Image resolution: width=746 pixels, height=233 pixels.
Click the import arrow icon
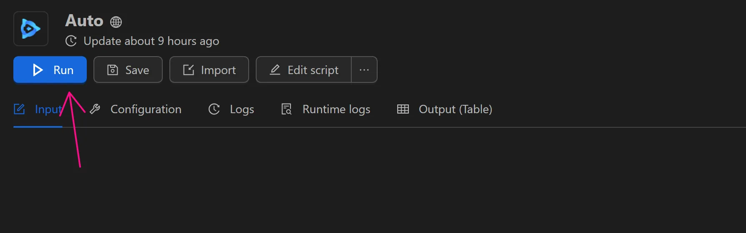(189, 70)
